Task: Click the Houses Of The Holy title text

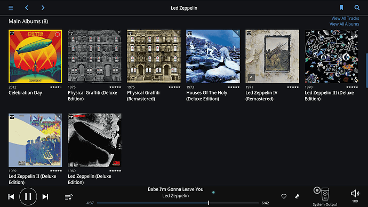Action: tap(207, 95)
